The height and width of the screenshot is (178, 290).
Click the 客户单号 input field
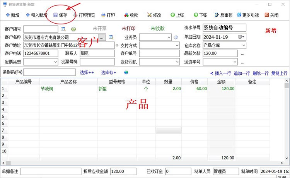coord(159,53)
